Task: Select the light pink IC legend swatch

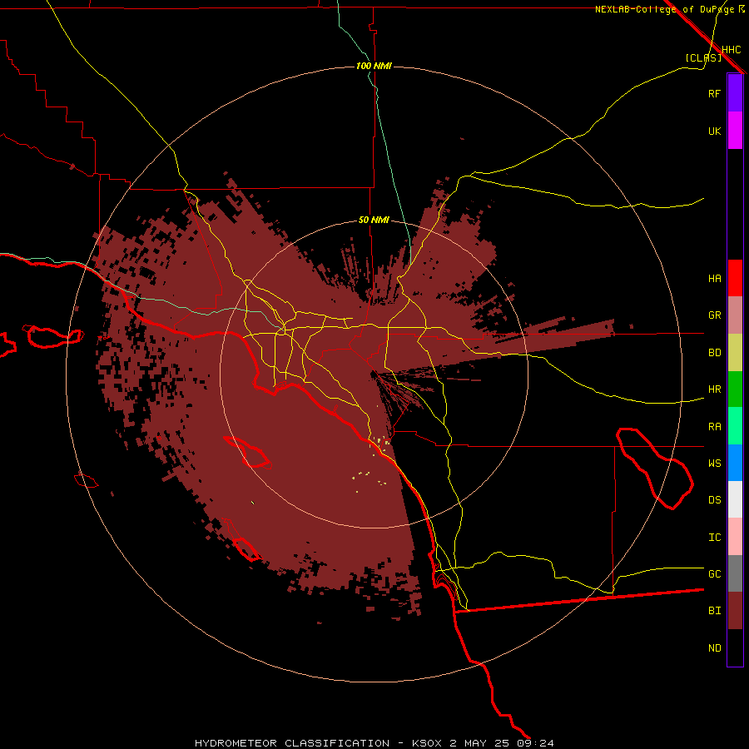Action: click(x=735, y=537)
